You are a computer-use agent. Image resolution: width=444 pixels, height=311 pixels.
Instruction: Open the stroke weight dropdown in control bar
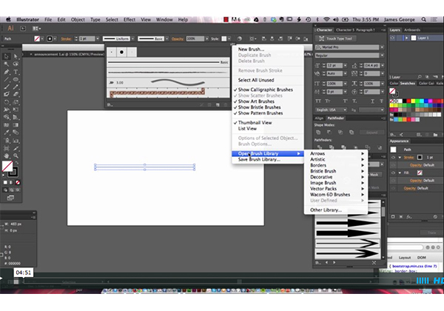(98, 39)
